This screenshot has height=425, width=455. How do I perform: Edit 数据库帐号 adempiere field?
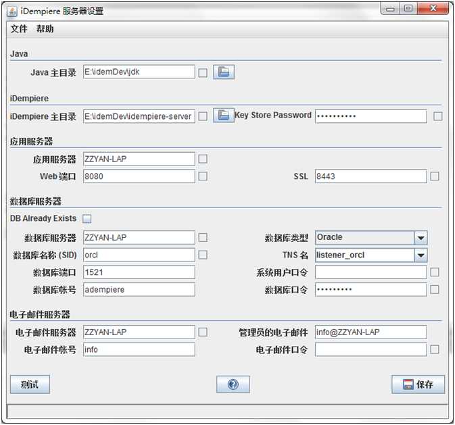(x=139, y=289)
